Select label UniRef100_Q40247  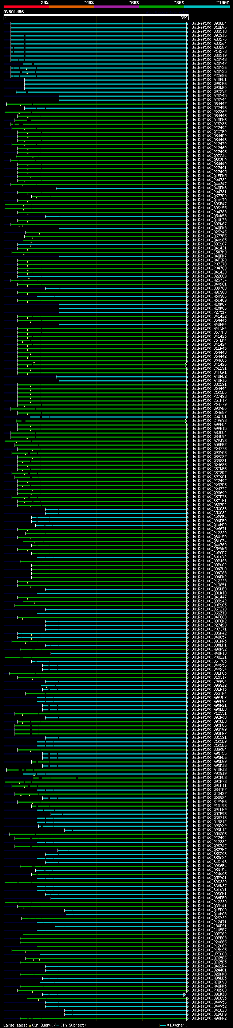209,184
